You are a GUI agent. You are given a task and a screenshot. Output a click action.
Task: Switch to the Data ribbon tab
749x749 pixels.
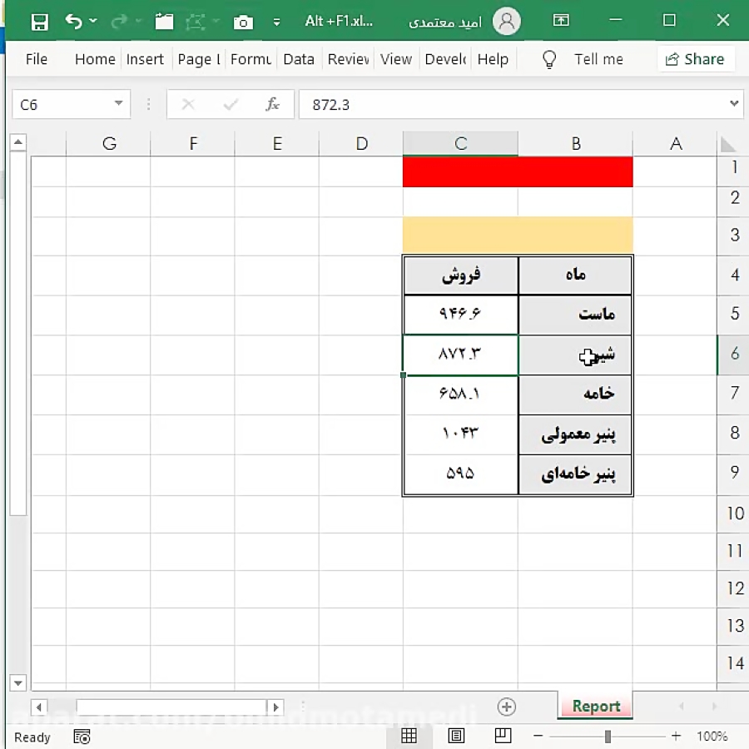click(x=299, y=59)
